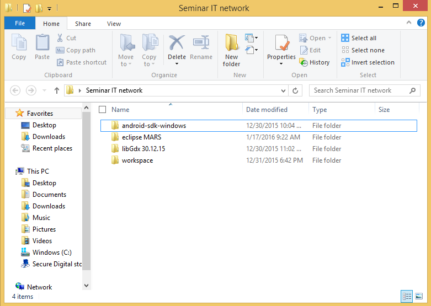Select the libGdx 30.12.15 folder
This screenshot has width=431, height=306.
click(259, 149)
